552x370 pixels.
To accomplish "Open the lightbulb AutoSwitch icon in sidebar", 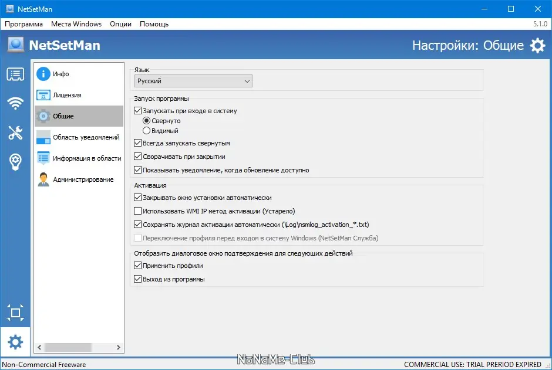I will pos(15,162).
